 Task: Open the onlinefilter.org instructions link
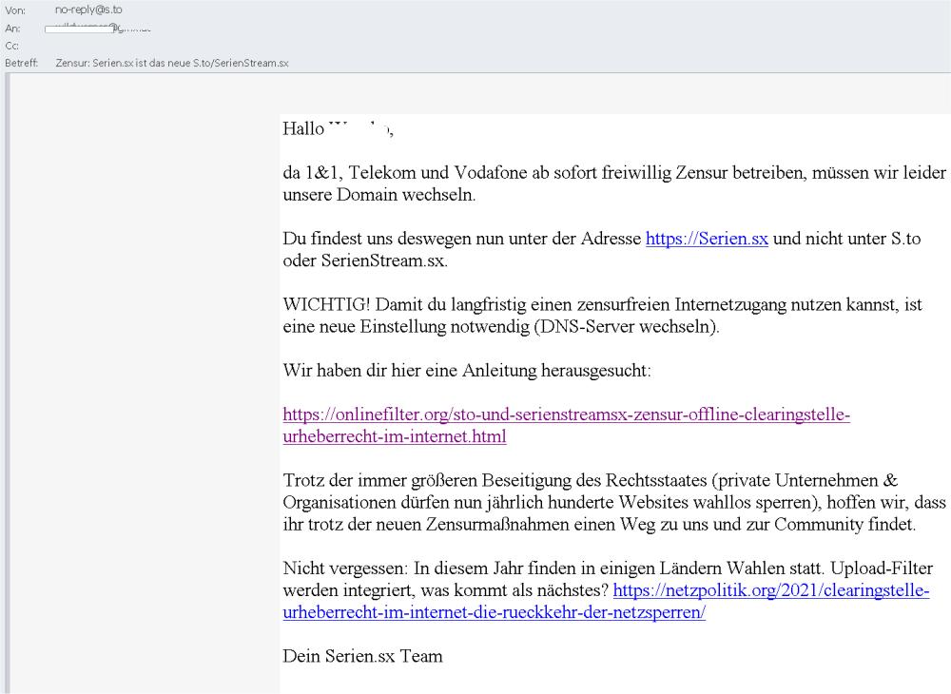click(566, 415)
